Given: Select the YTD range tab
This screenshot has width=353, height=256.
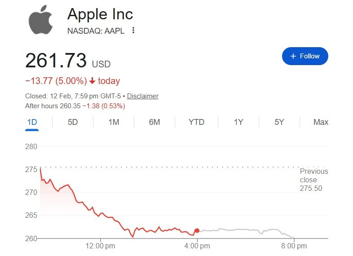Looking at the screenshot, I should [x=196, y=122].
